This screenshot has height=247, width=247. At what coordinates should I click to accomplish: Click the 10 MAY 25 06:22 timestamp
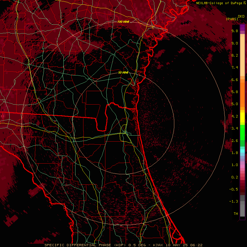(184, 245)
